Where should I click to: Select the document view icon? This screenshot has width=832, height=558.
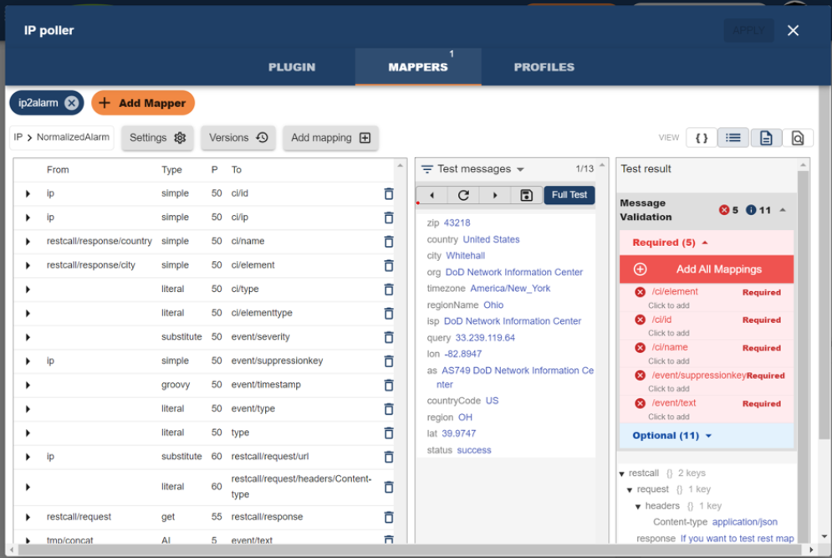point(766,138)
